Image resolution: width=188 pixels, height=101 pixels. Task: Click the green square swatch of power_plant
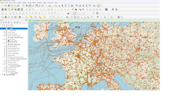(x=9, y=41)
